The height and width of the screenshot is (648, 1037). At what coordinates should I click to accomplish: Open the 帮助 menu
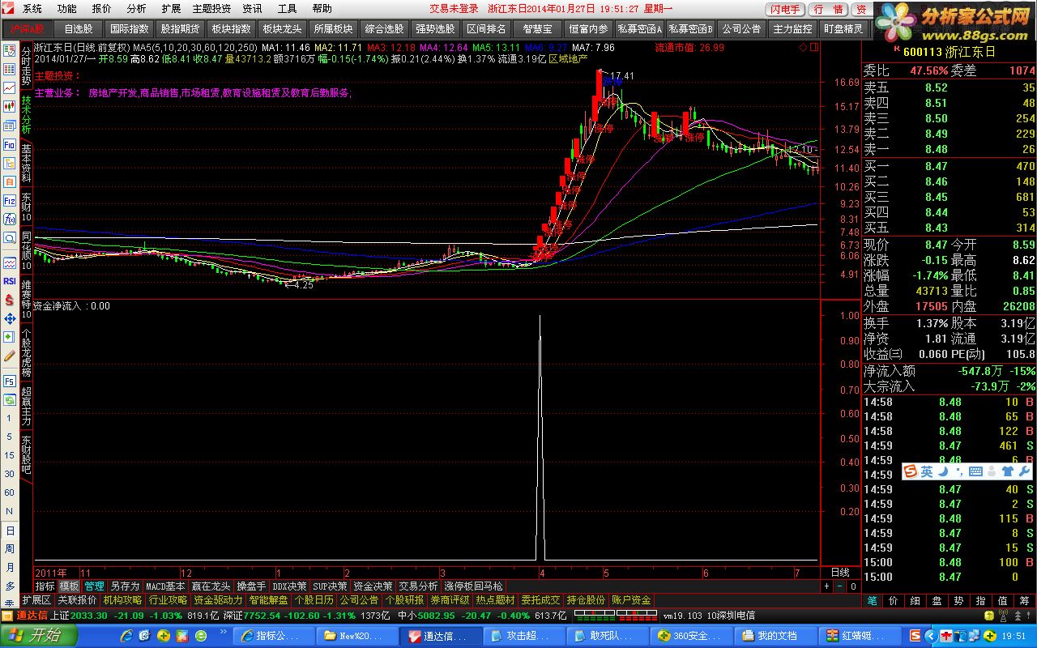pyautogui.click(x=322, y=9)
